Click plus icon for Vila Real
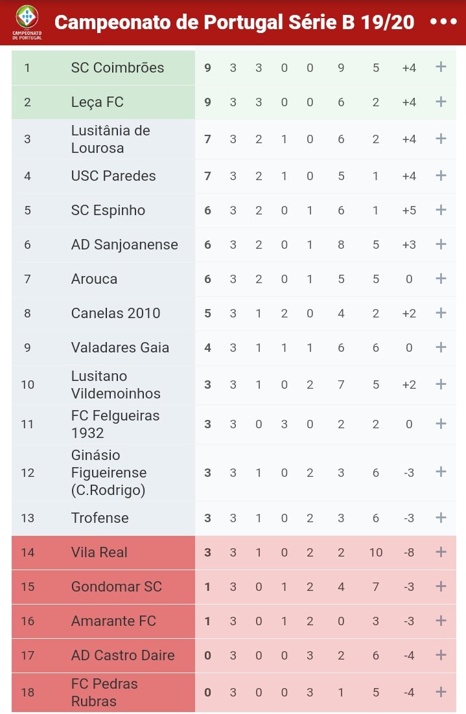The image size is (466, 714). pos(441,552)
